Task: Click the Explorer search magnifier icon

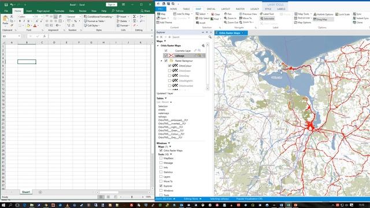Action: point(210,37)
